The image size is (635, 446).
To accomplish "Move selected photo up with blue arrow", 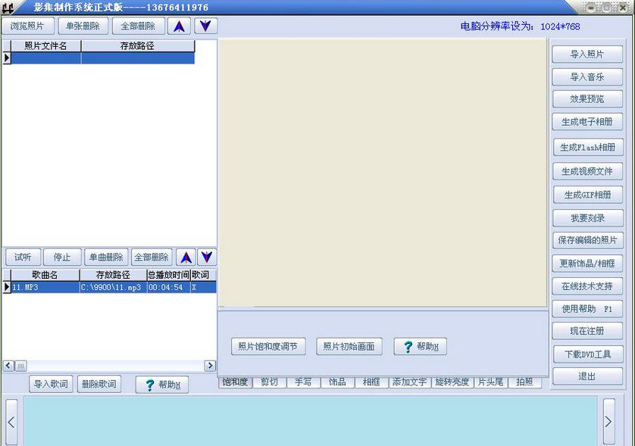I will [179, 25].
